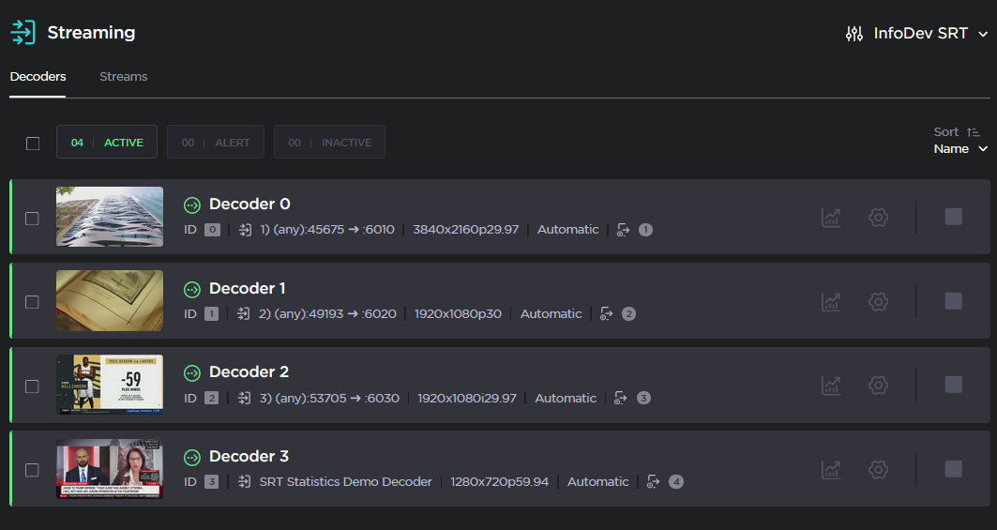Click Decoder 1 output count icon
Image resolution: width=997 pixels, height=530 pixels.
click(x=607, y=314)
